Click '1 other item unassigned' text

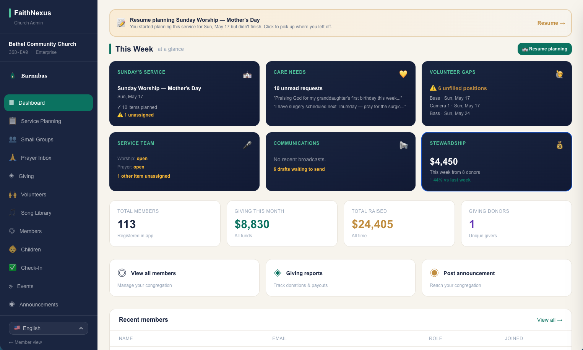pyautogui.click(x=144, y=176)
